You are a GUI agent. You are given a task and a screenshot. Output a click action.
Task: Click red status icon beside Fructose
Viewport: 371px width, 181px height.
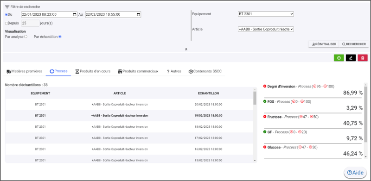[265, 117]
